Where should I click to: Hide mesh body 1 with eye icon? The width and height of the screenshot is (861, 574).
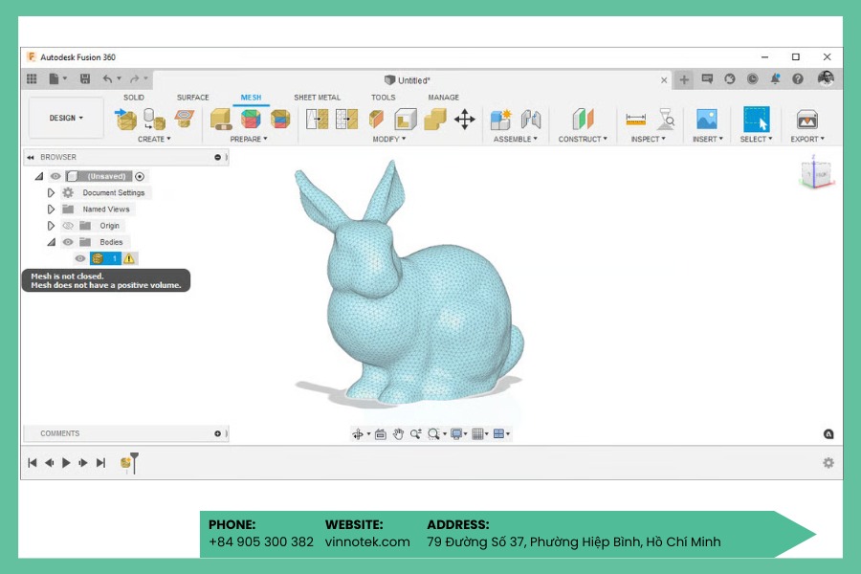pos(80,258)
